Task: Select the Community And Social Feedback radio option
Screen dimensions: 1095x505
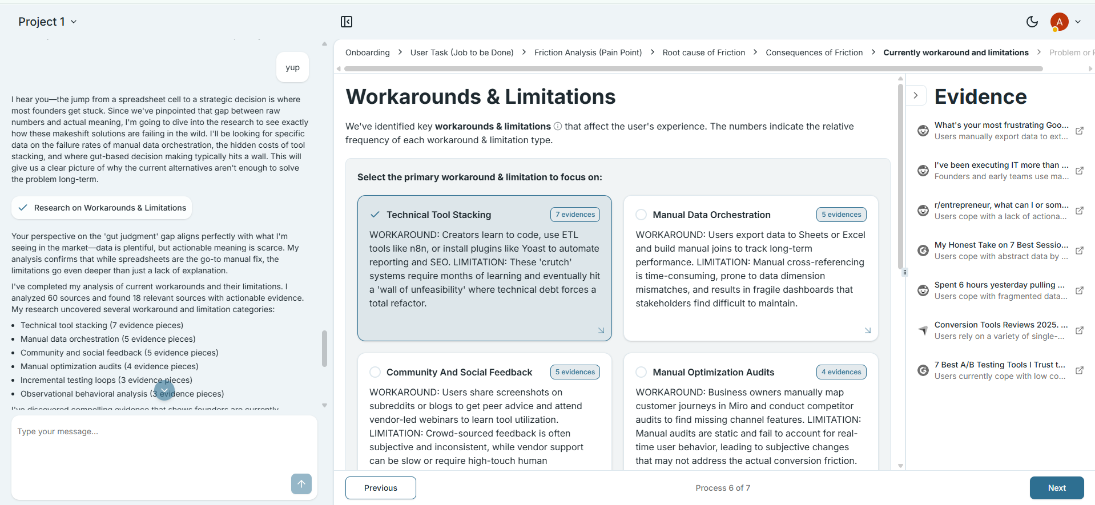Action: [375, 372]
